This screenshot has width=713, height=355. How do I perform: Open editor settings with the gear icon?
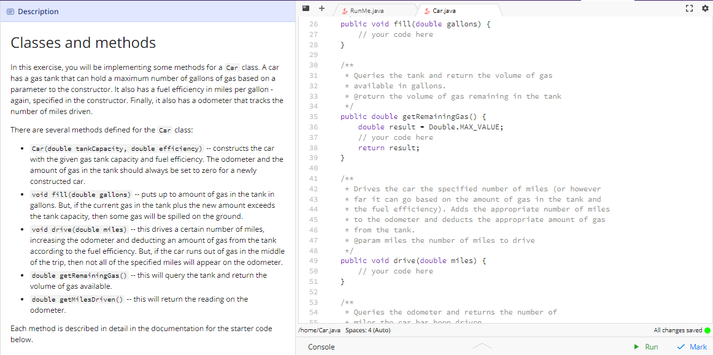704,8
